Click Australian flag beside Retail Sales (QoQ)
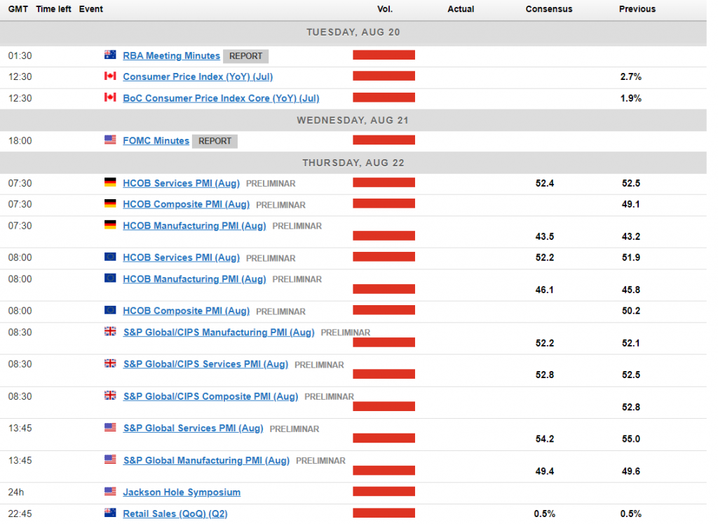Image resolution: width=718 pixels, height=524 pixels. coord(110,513)
